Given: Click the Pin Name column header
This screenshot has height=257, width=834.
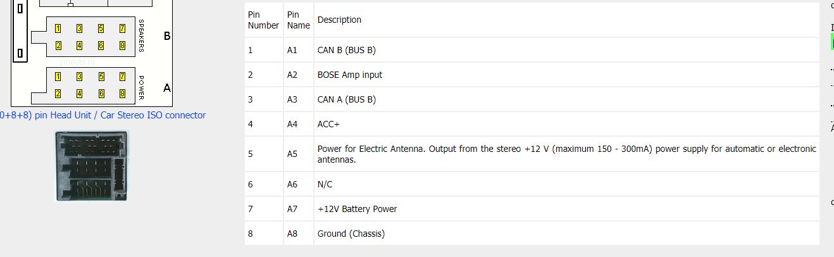Looking at the screenshot, I should pyautogui.click(x=298, y=20).
